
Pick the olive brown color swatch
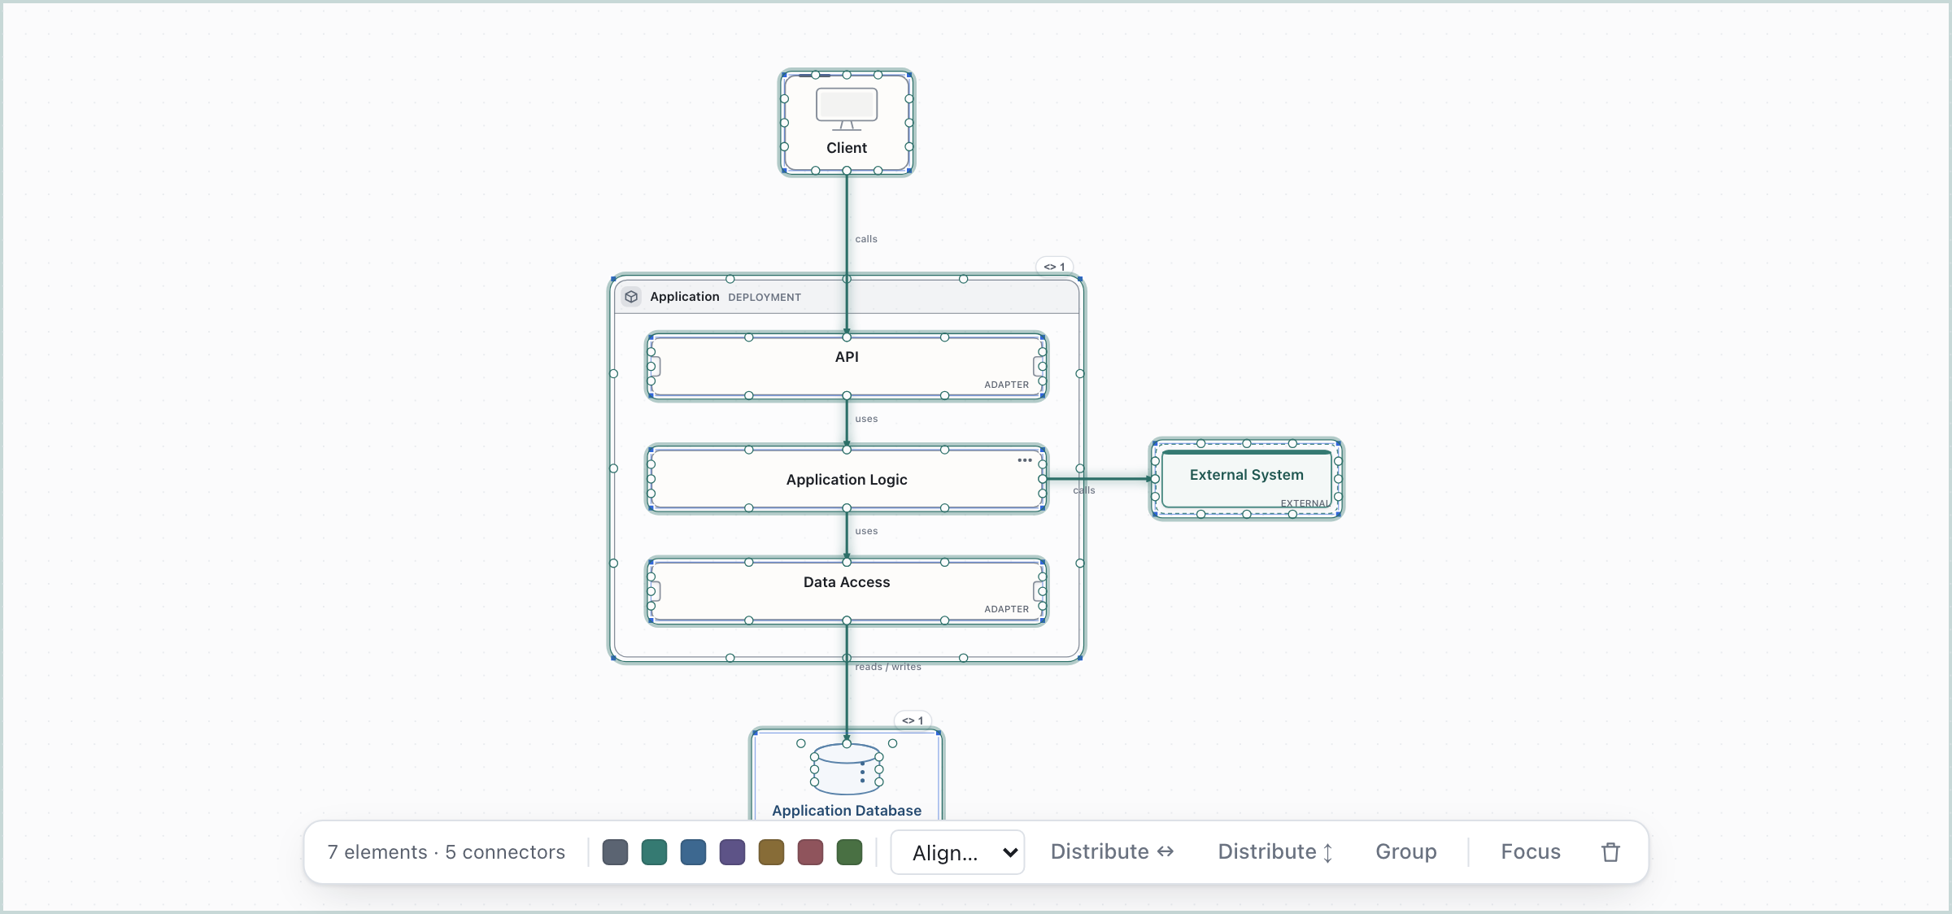(771, 852)
